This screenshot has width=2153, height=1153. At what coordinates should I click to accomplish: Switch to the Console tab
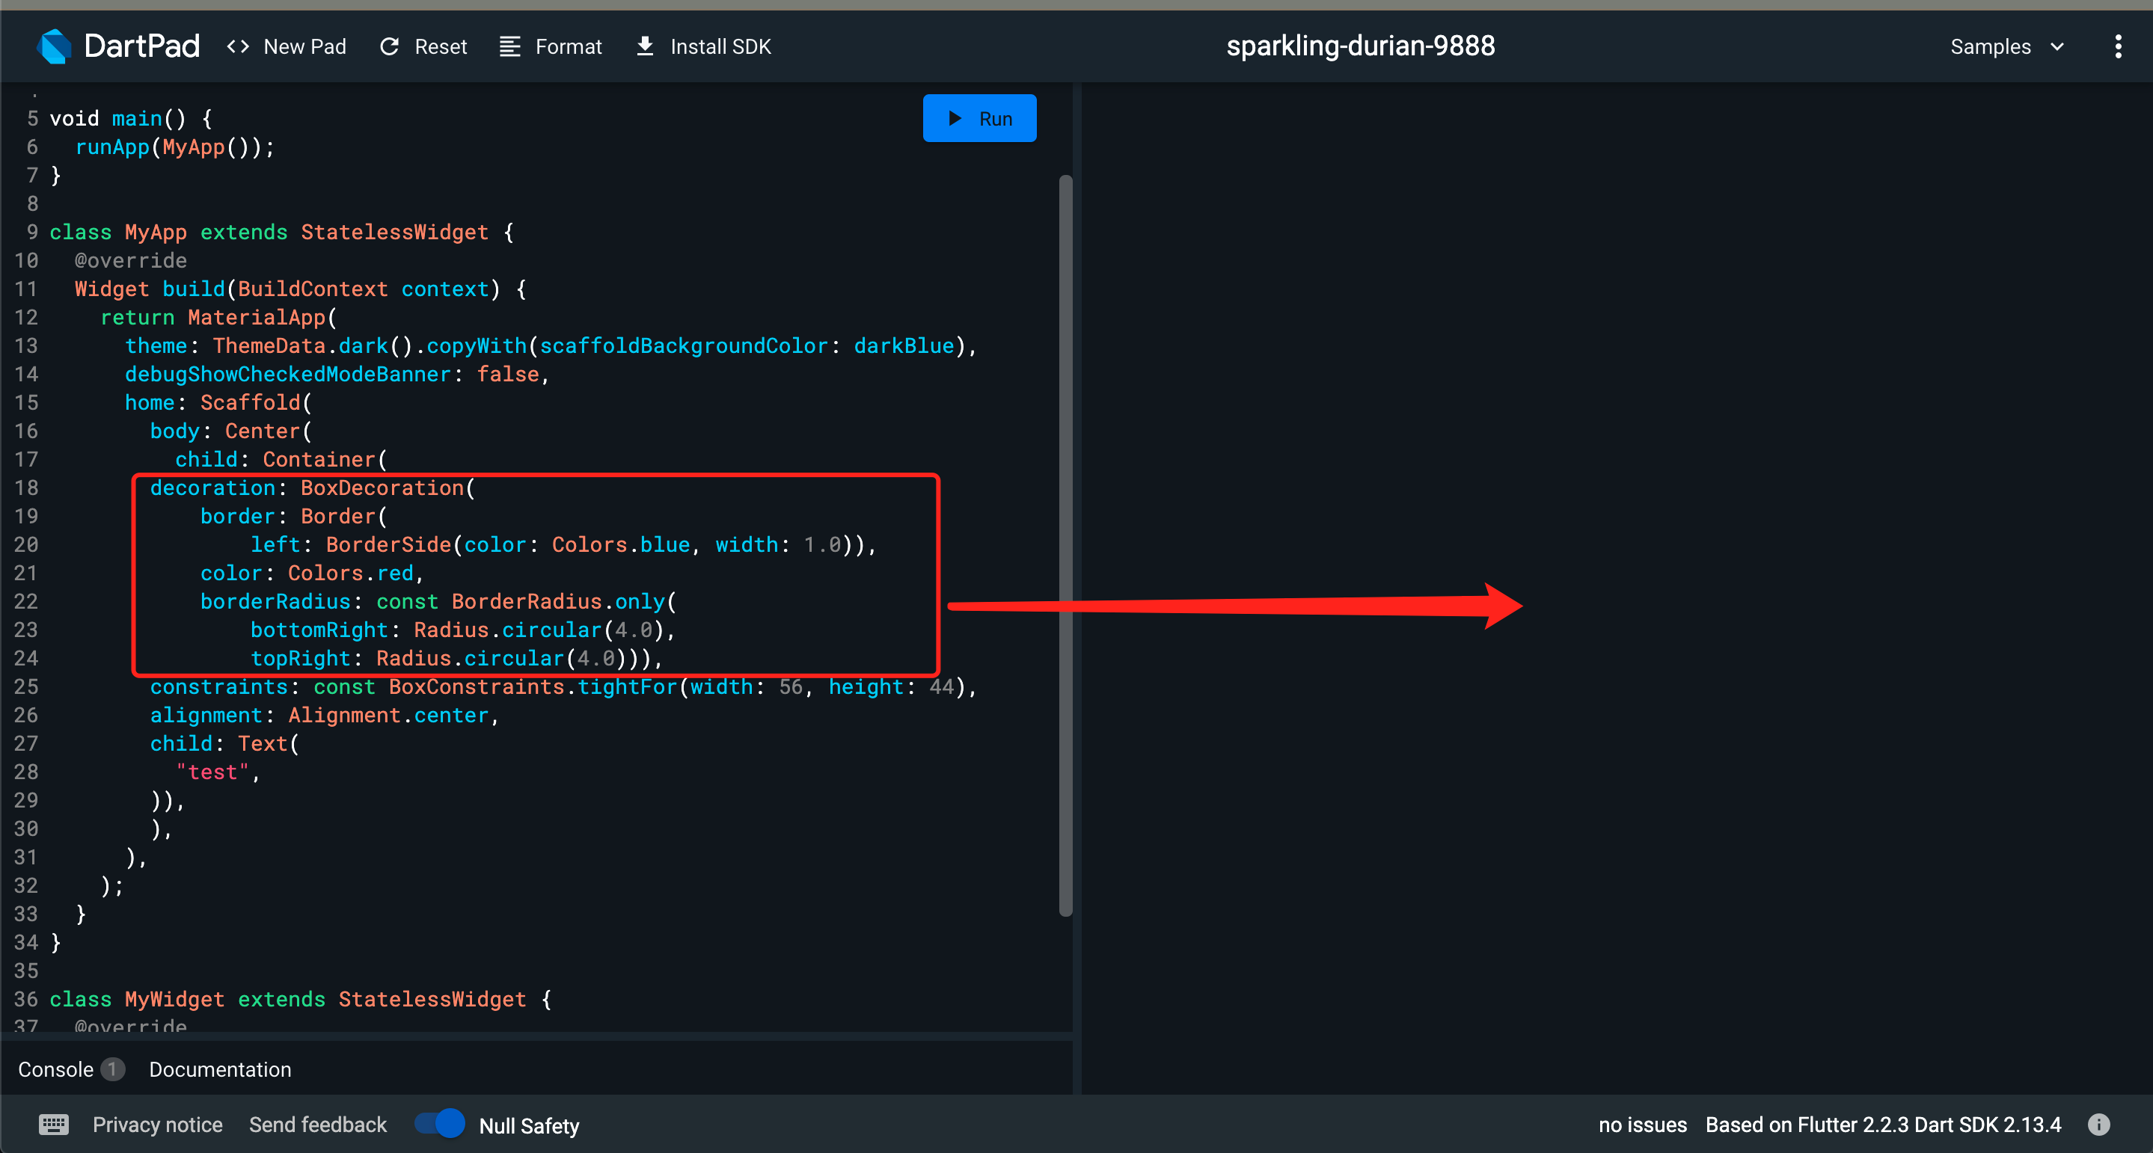tap(56, 1069)
